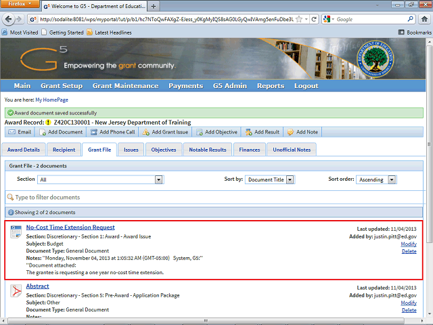
Task: Click the green success checkmark icon
Action: click(11, 113)
